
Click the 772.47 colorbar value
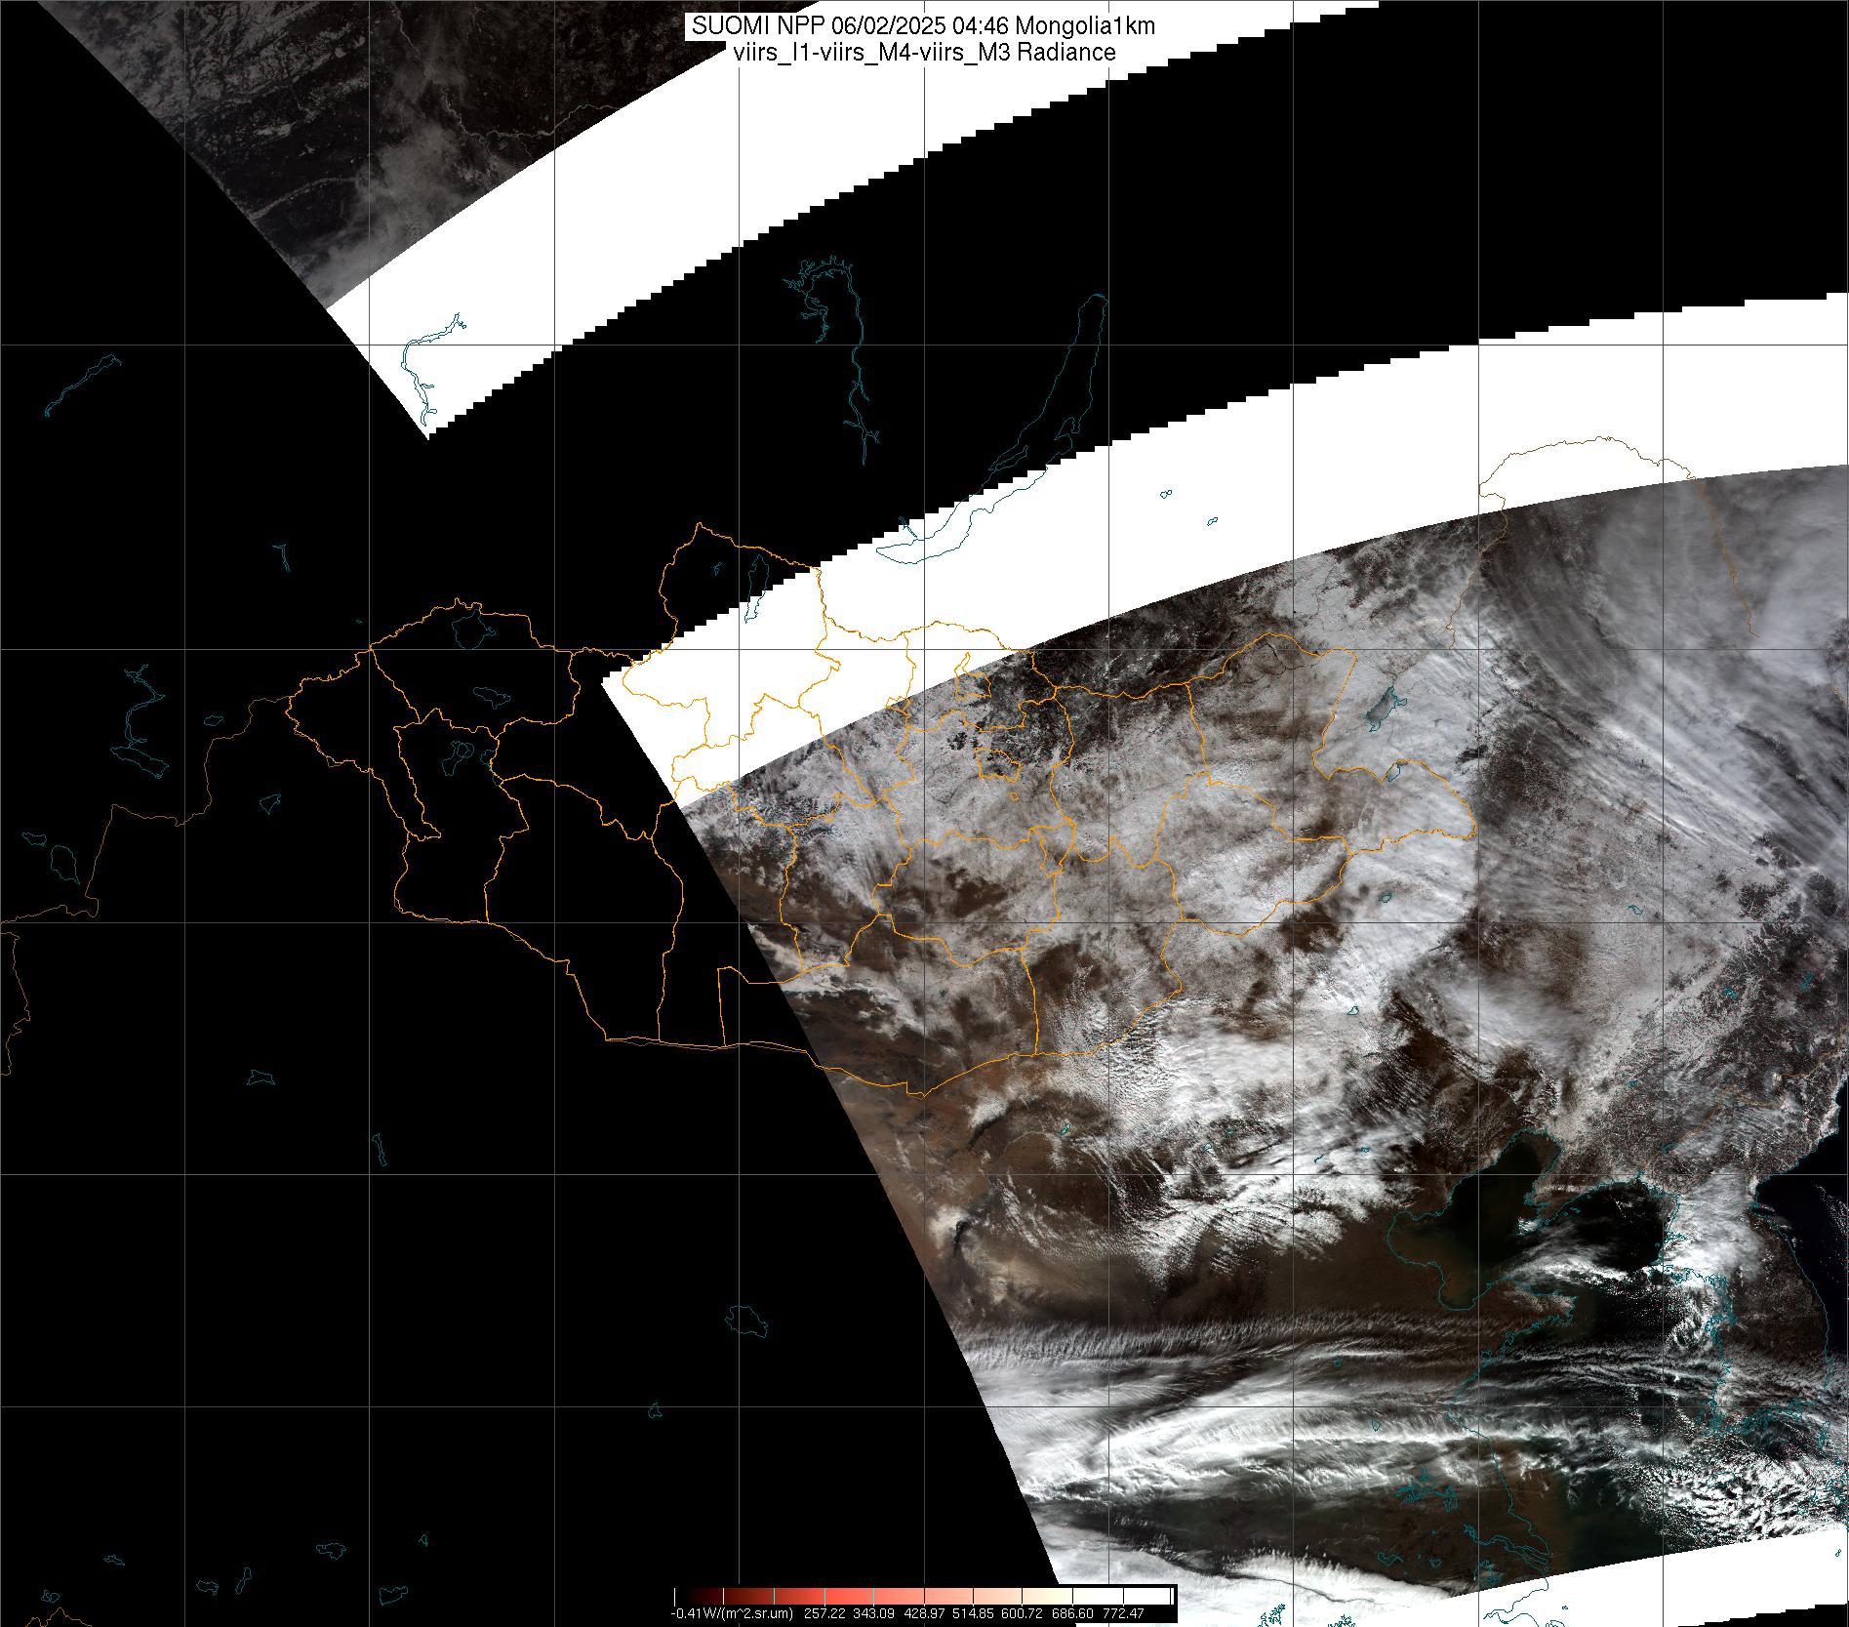1123,1613
